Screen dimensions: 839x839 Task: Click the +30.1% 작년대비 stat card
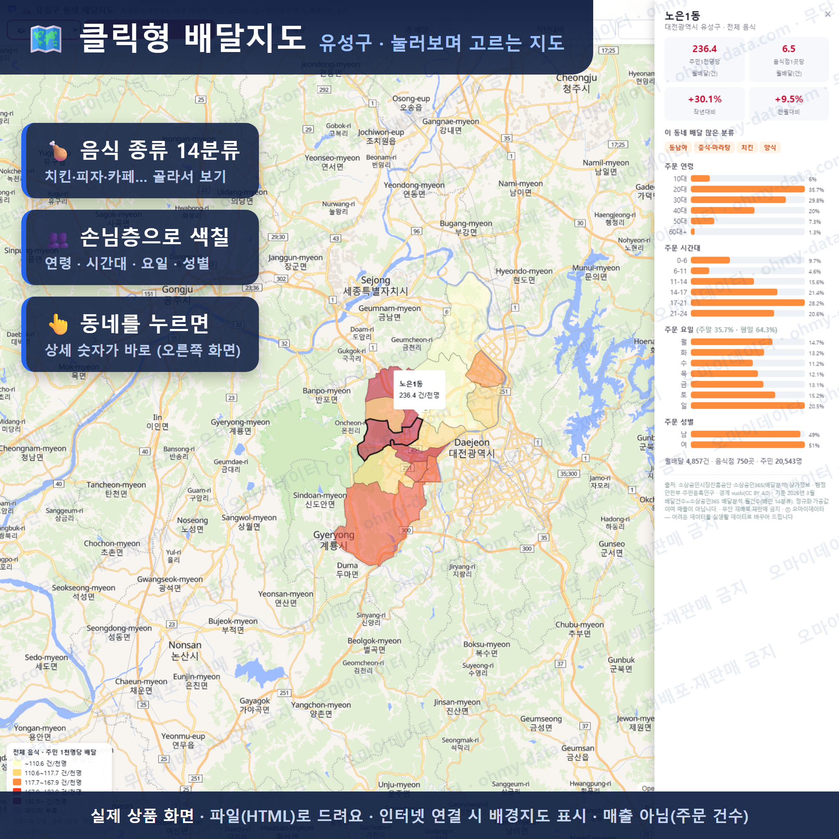(x=704, y=104)
